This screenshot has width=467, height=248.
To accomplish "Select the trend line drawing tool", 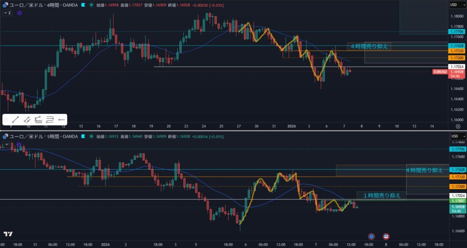I will [16, 120].
